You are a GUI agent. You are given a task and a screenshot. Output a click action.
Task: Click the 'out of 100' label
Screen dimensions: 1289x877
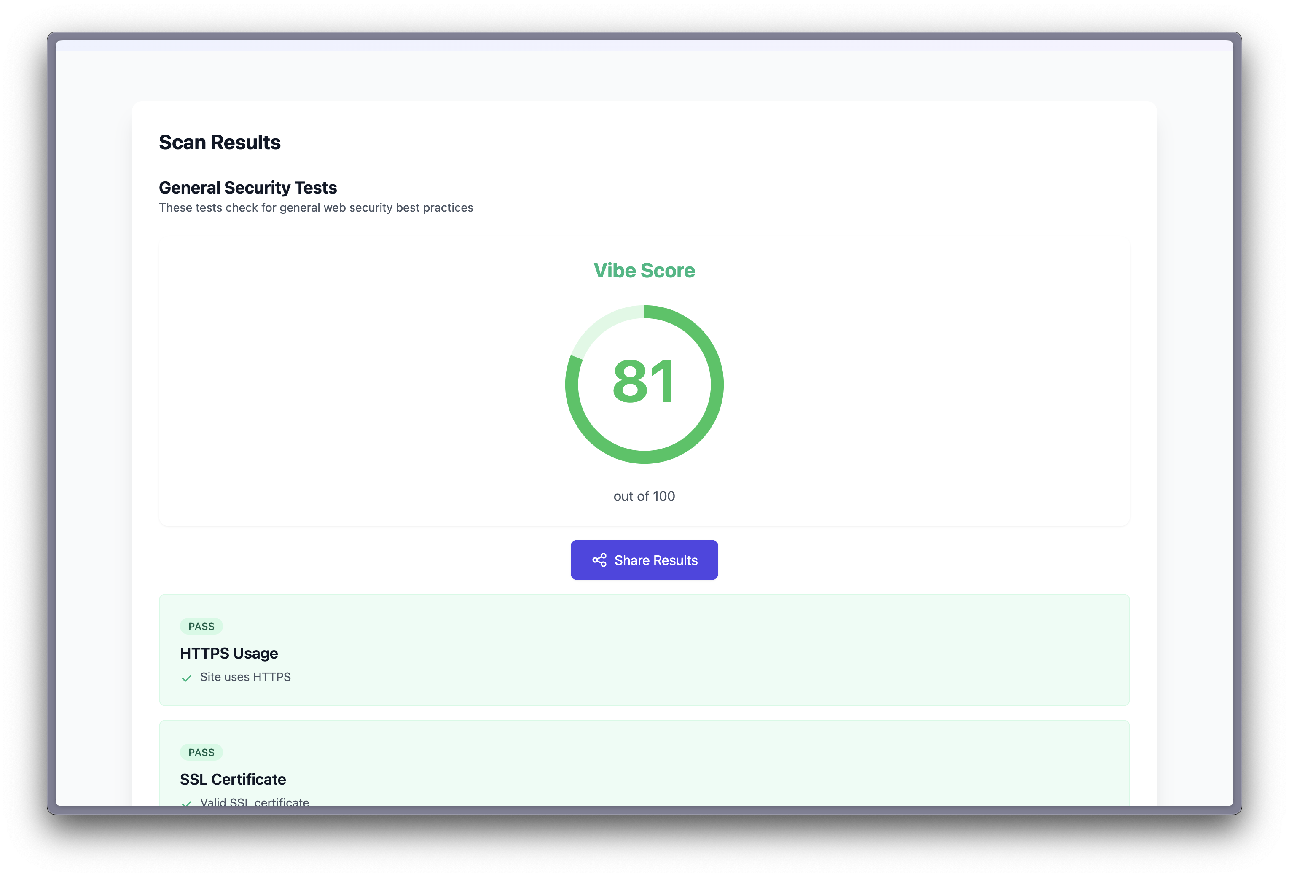(x=644, y=496)
